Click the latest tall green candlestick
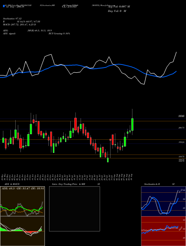This screenshot has height=246, width=186. tap(132, 124)
